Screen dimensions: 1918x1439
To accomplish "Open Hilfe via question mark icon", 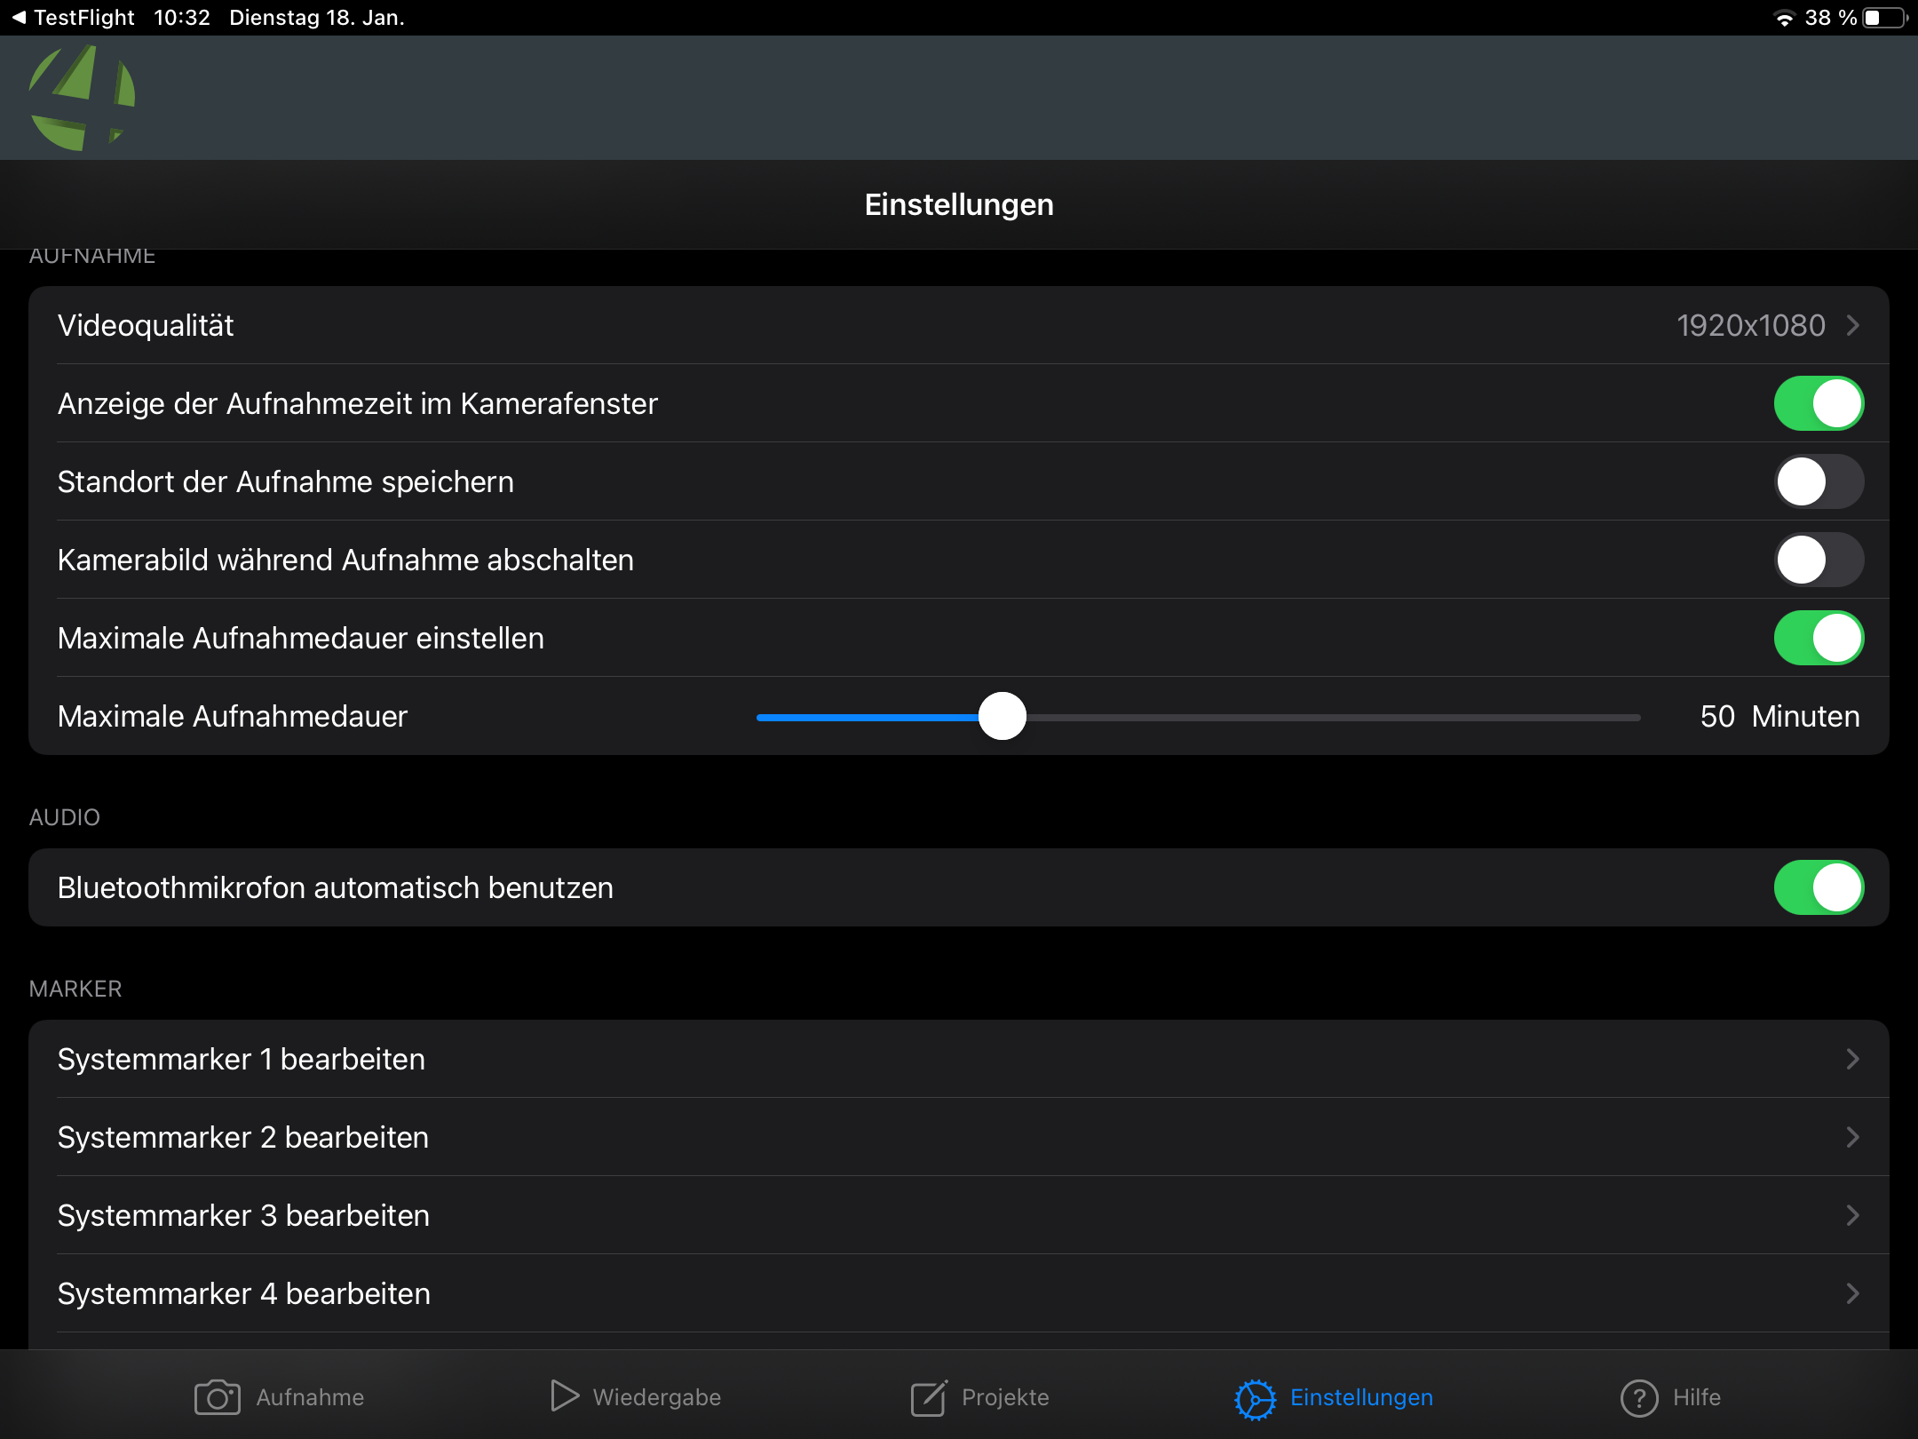I will pyautogui.click(x=1638, y=1396).
